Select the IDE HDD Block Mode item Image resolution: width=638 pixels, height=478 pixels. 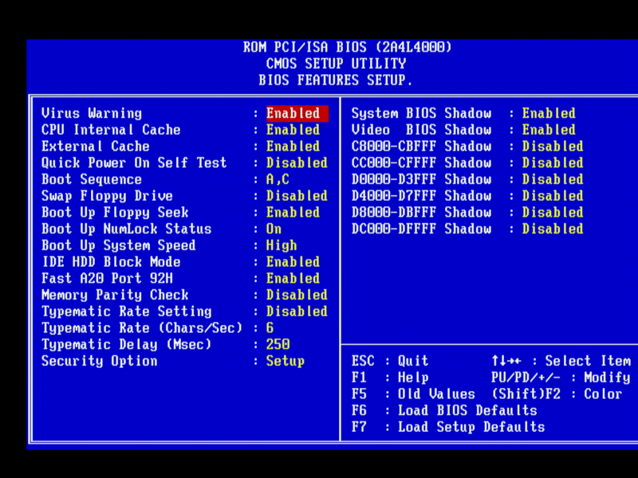[x=111, y=262]
